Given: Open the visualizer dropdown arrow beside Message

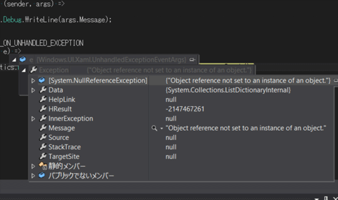Looking at the screenshot, I should click(162, 128).
